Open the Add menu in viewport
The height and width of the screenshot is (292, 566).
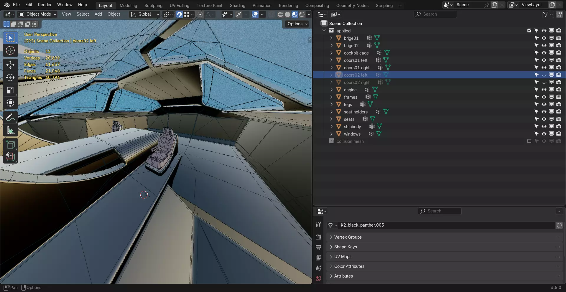pyautogui.click(x=98, y=14)
